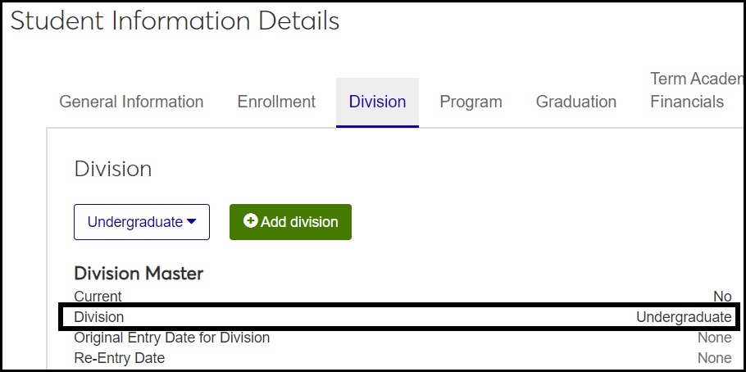Go to the Program tab

click(x=471, y=102)
